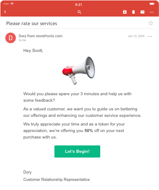Open search with the magnifier icon
This screenshot has height=190, width=159.
[x=79, y=12]
